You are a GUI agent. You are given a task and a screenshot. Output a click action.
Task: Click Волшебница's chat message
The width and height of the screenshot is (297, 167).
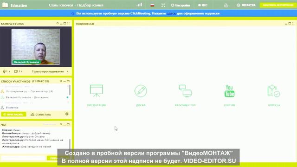(26, 133)
